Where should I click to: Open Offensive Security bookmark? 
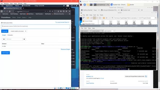point(58,14)
